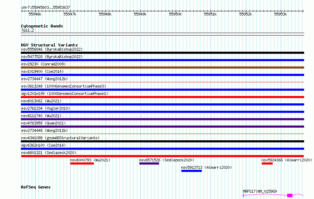Select the nsv5556846 (ByrskaBishop2022) label
This screenshot has height=199, width=314.
[52, 49]
